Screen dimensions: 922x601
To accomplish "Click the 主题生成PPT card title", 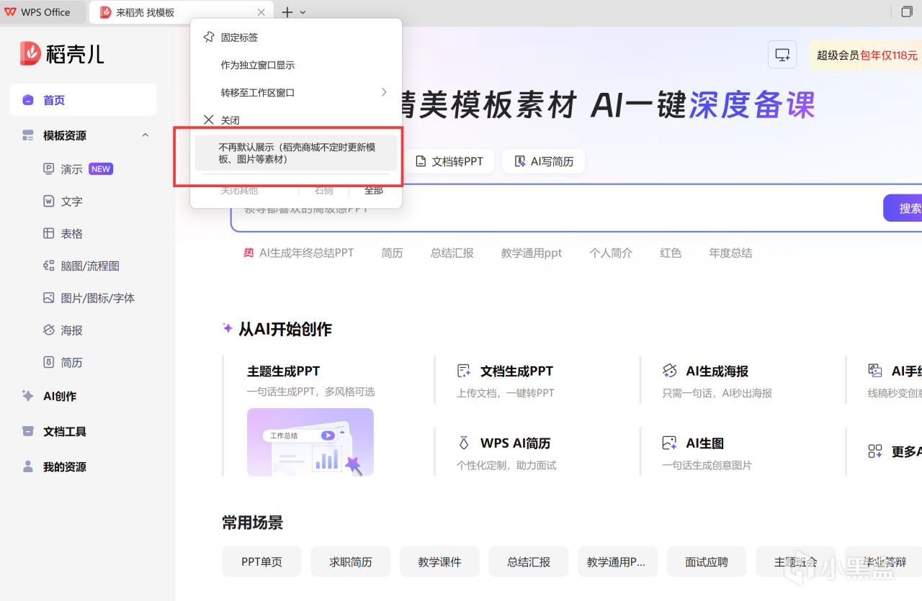I will click(283, 371).
